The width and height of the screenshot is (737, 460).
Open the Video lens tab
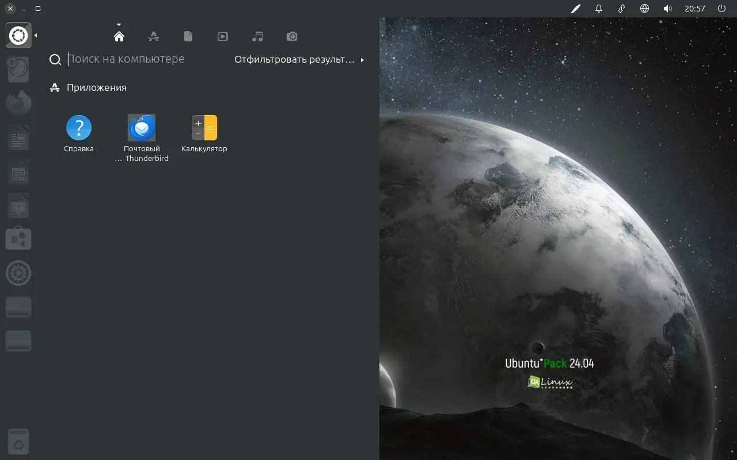pyautogui.click(x=223, y=36)
